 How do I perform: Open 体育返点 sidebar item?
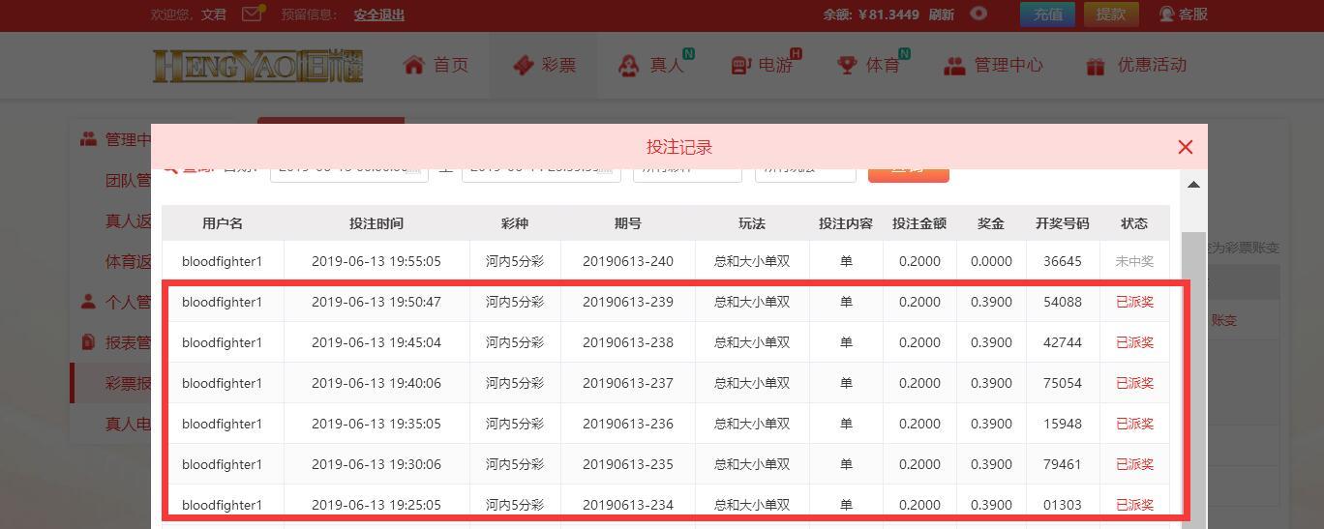(x=128, y=261)
